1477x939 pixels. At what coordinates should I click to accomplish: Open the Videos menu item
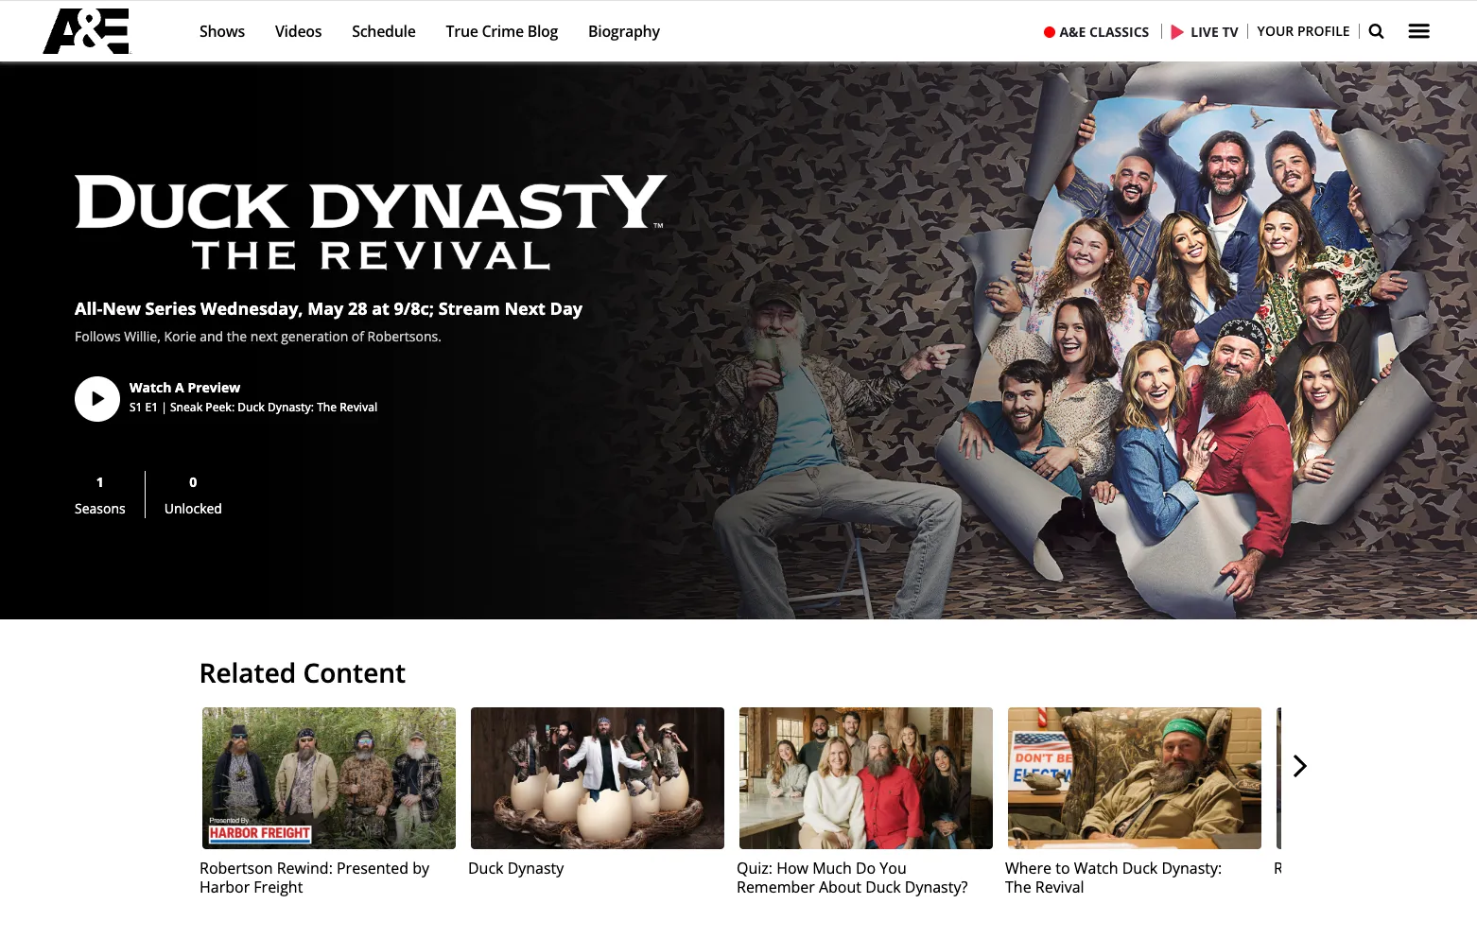298,31
